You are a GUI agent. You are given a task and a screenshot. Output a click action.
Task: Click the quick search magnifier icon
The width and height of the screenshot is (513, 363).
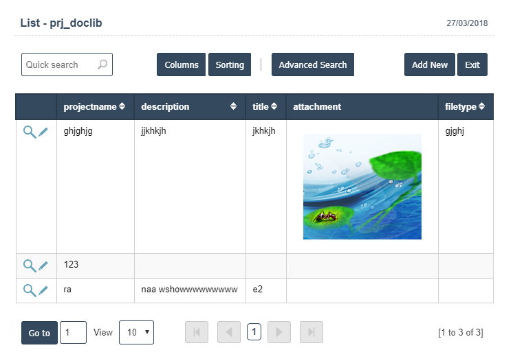click(102, 65)
